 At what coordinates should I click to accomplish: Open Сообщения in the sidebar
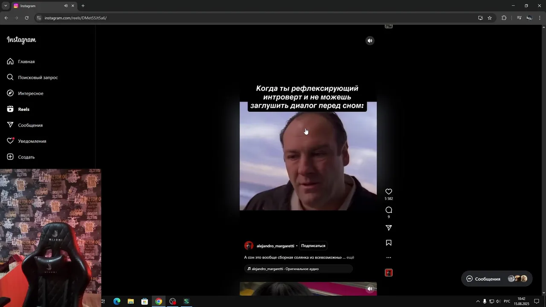30,125
